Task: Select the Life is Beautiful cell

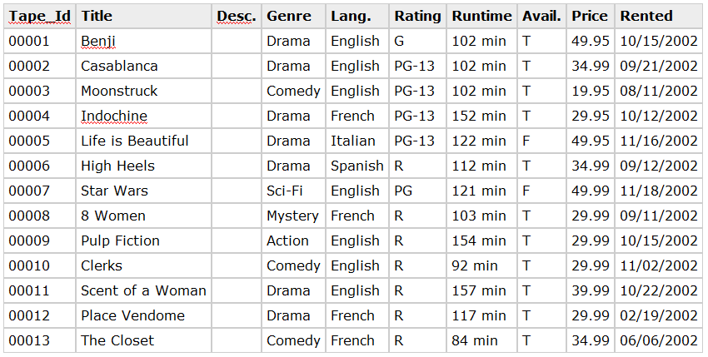Action: 144,141
